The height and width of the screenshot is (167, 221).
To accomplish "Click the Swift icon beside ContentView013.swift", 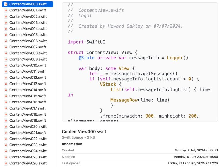I will (6, 84).
